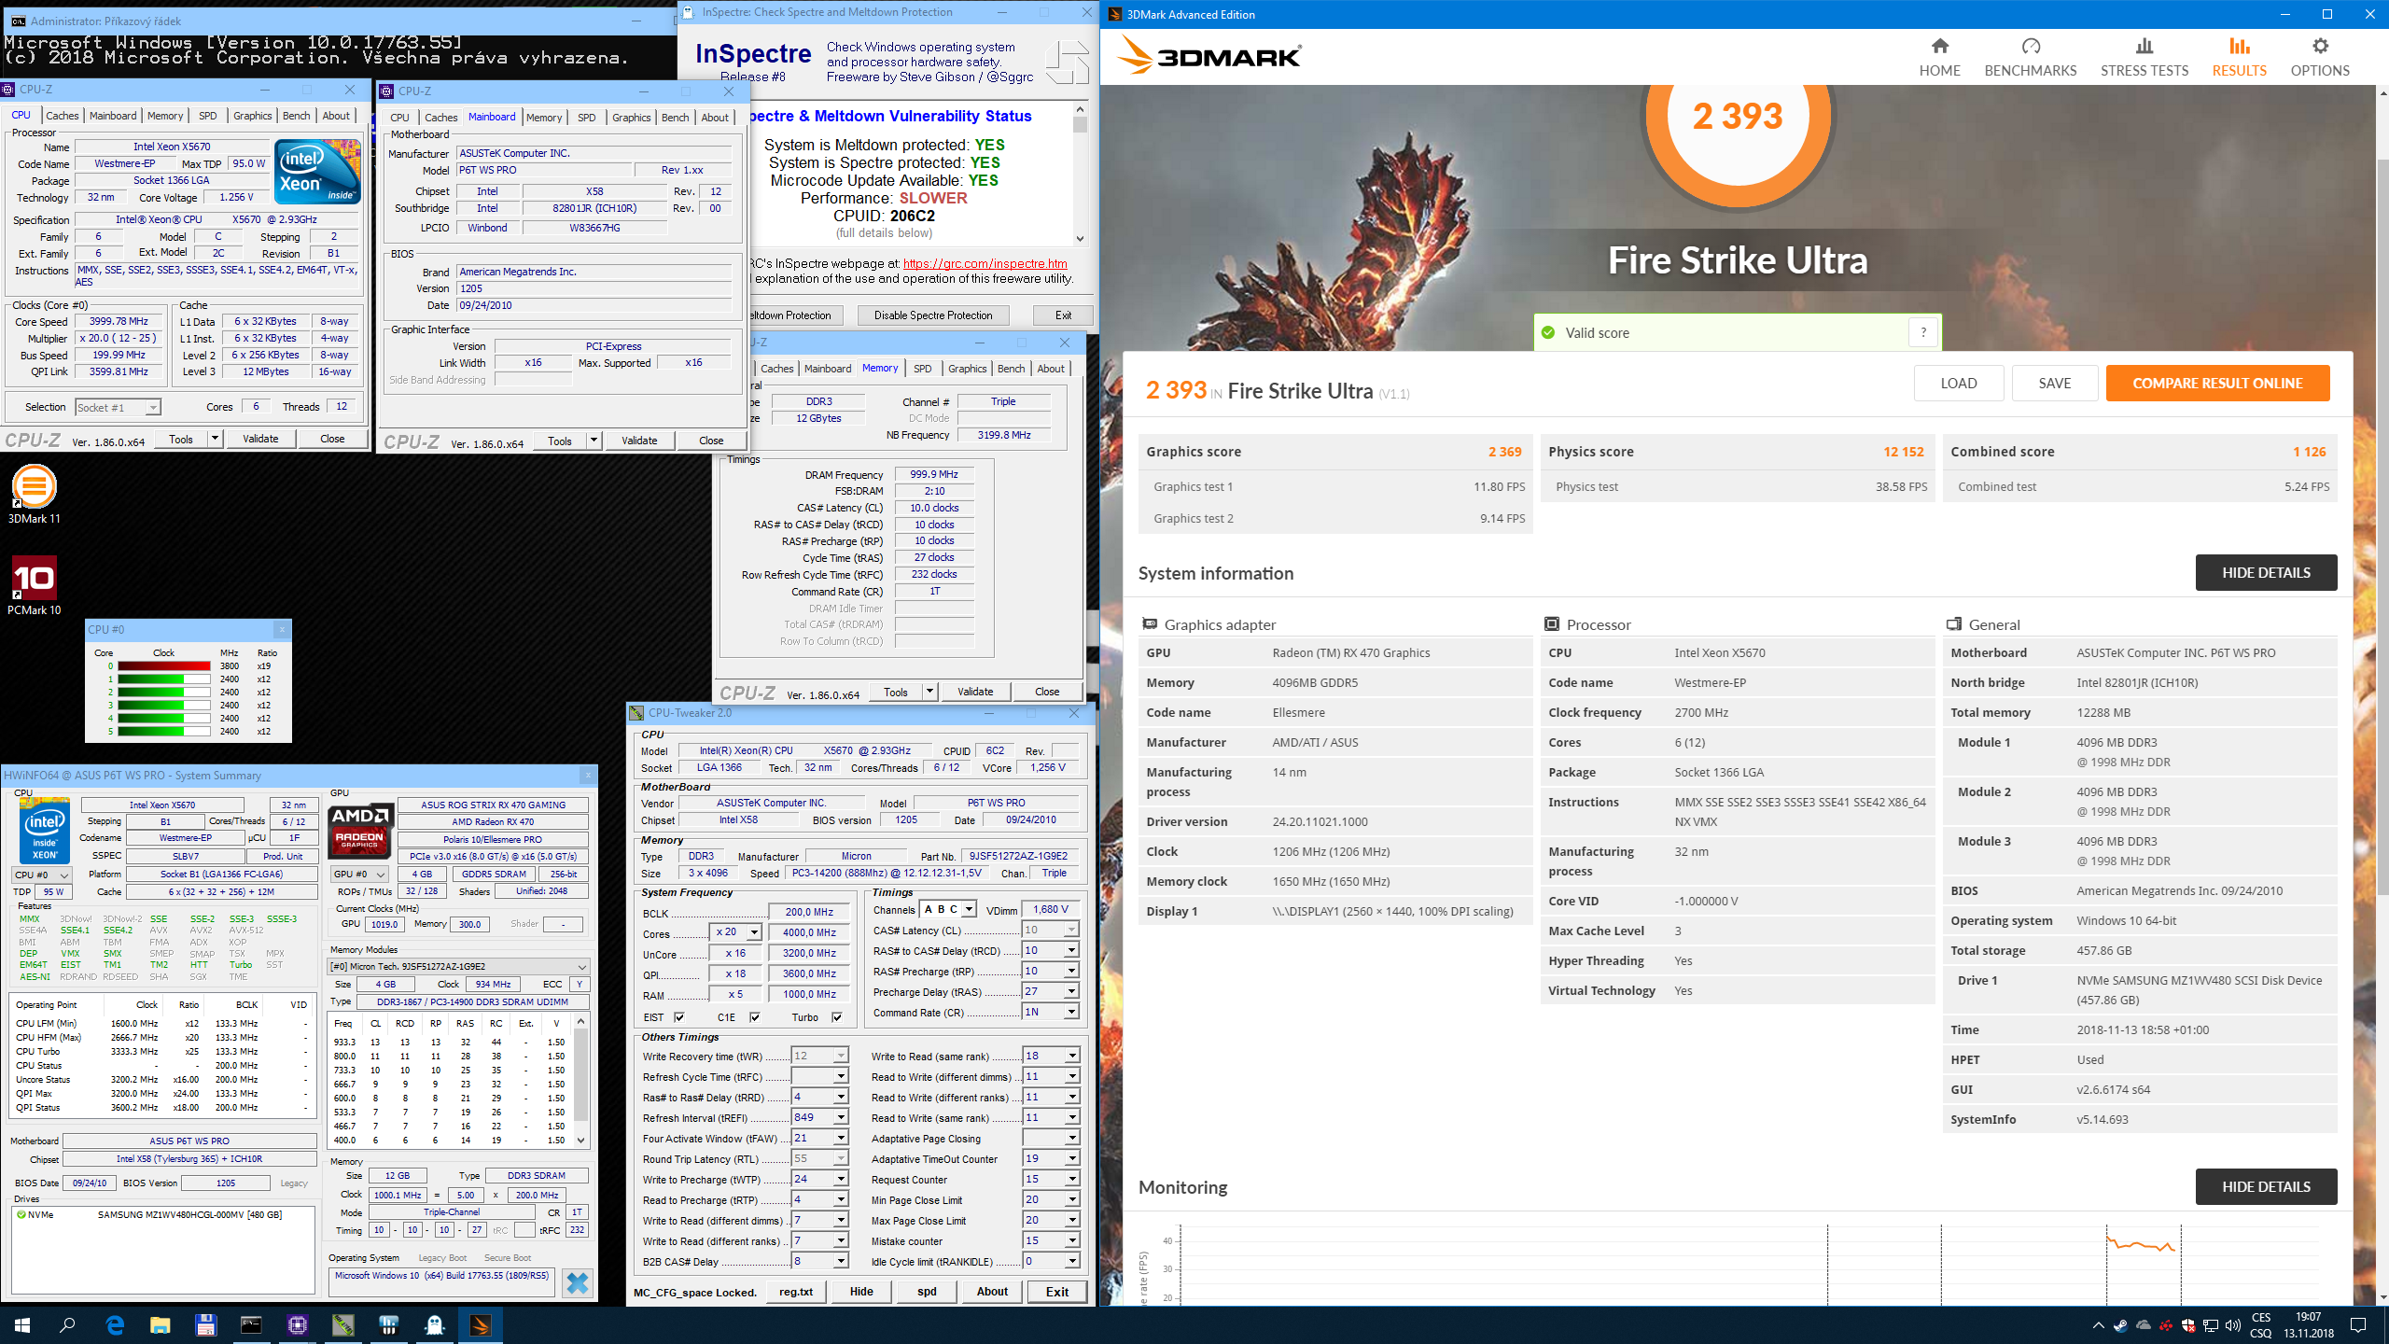The width and height of the screenshot is (2389, 1344).
Task: Click Core 0 red clock bar
Action: click(x=163, y=666)
